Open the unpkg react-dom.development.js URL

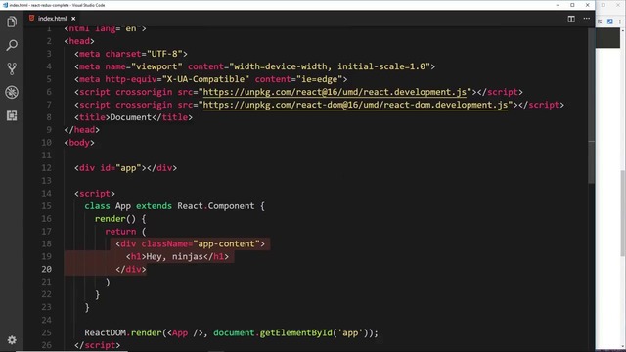(x=355, y=105)
